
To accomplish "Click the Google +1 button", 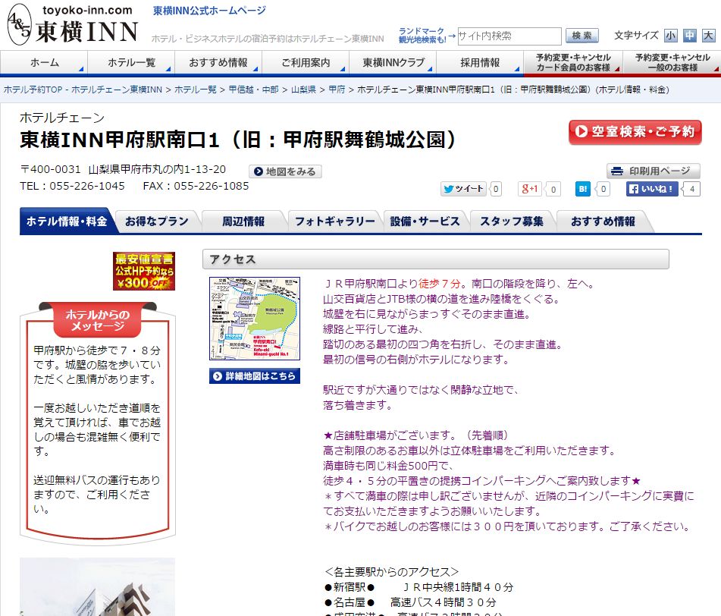I will point(530,190).
